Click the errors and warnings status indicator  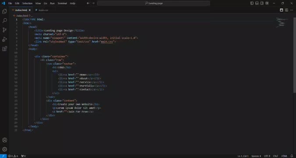pos(13,156)
